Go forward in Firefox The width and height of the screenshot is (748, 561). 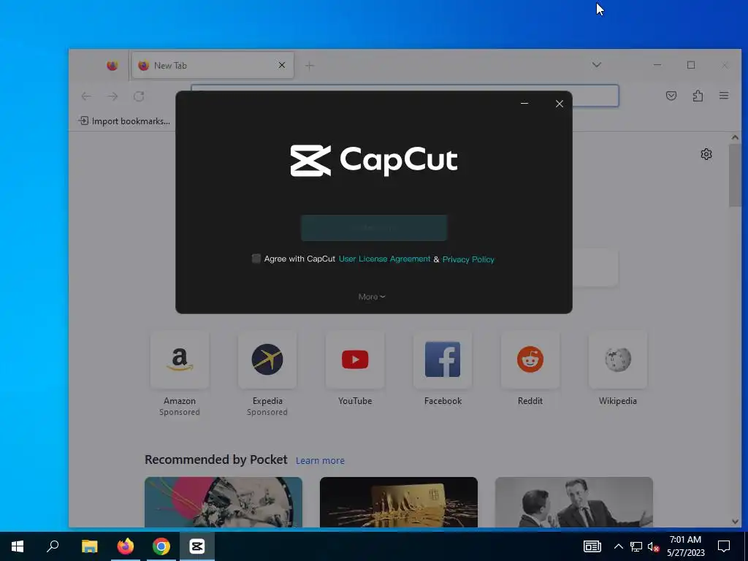coord(112,96)
